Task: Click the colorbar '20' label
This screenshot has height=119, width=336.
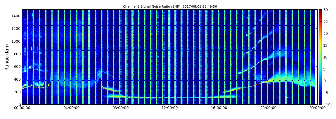Action: coord(325,33)
